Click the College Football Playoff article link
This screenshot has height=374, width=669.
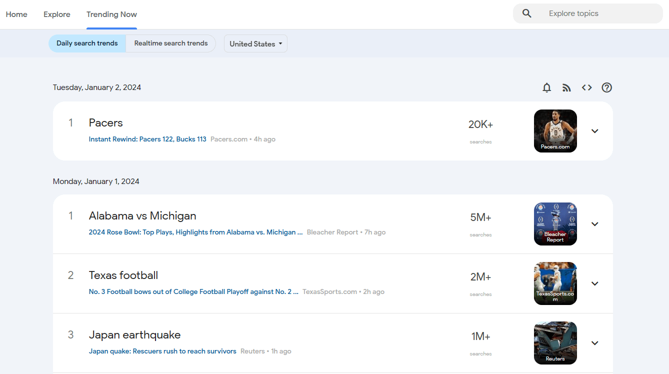coord(193,291)
